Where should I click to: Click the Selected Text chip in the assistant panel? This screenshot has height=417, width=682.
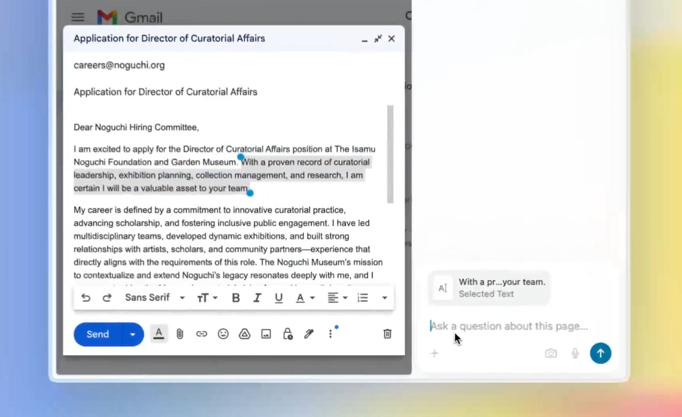coord(489,288)
